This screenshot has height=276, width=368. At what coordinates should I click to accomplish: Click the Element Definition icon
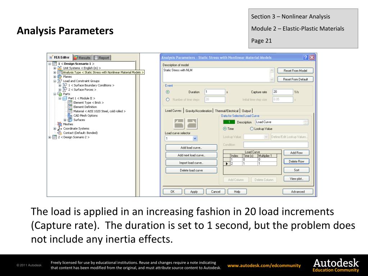coord(70,107)
